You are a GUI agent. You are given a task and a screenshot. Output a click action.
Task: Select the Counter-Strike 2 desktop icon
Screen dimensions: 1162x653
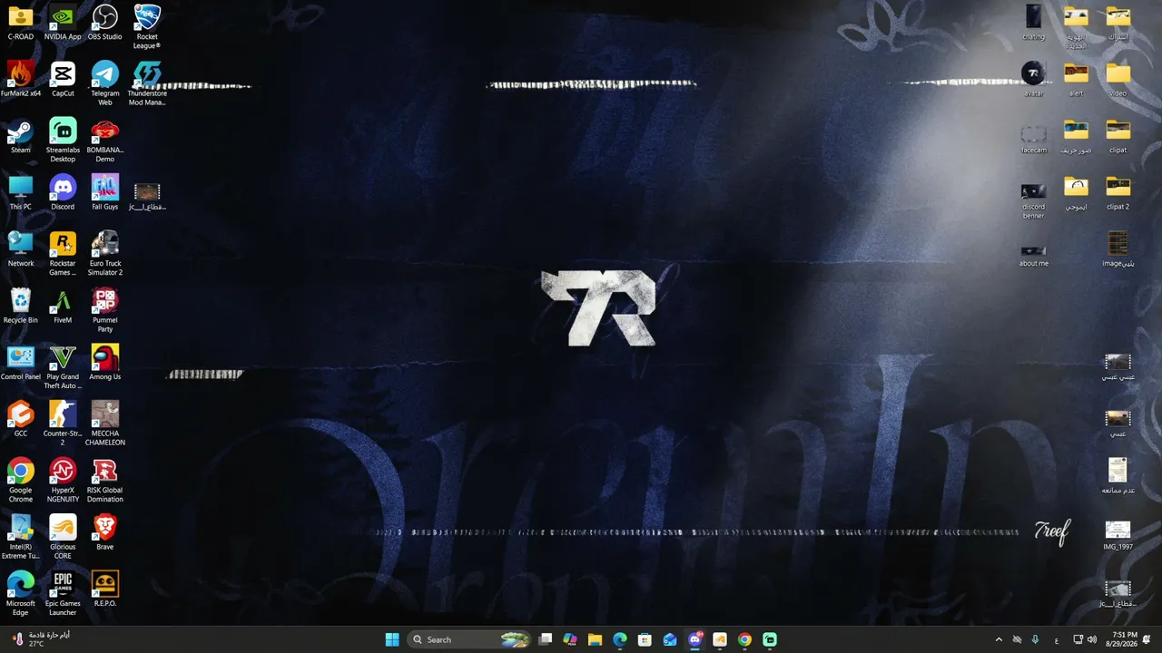[63, 424]
